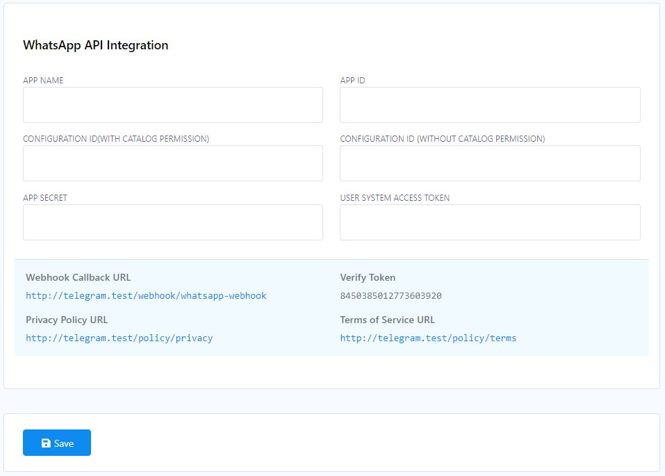Click the Webhook Callback URL heading

(78, 277)
